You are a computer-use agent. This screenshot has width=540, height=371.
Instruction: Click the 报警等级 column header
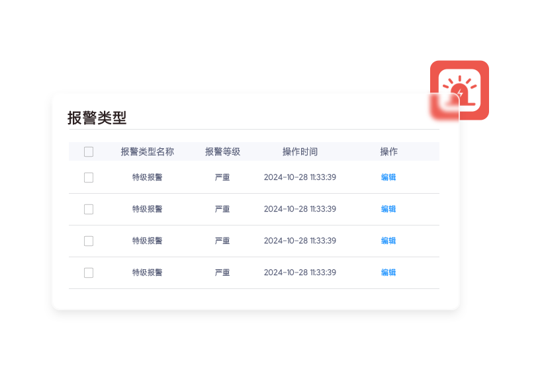(222, 151)
